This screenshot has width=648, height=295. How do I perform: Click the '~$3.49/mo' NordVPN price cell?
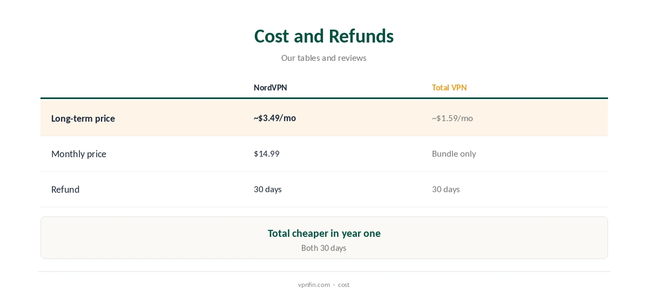pos(275,118)
